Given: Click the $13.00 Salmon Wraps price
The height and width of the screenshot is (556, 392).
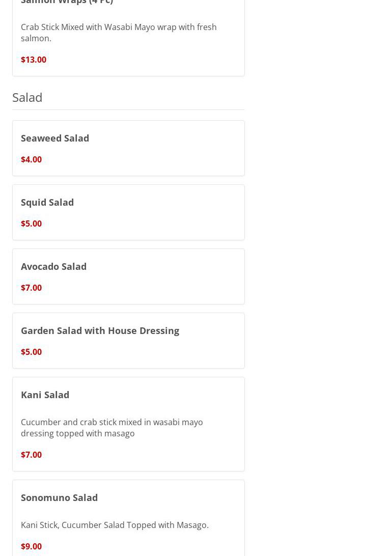Looking at the screenshot, I should (34, 60).
